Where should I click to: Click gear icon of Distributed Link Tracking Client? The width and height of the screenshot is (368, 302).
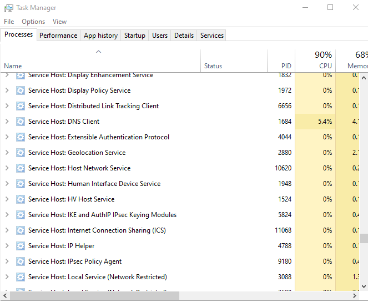(21, 106)
